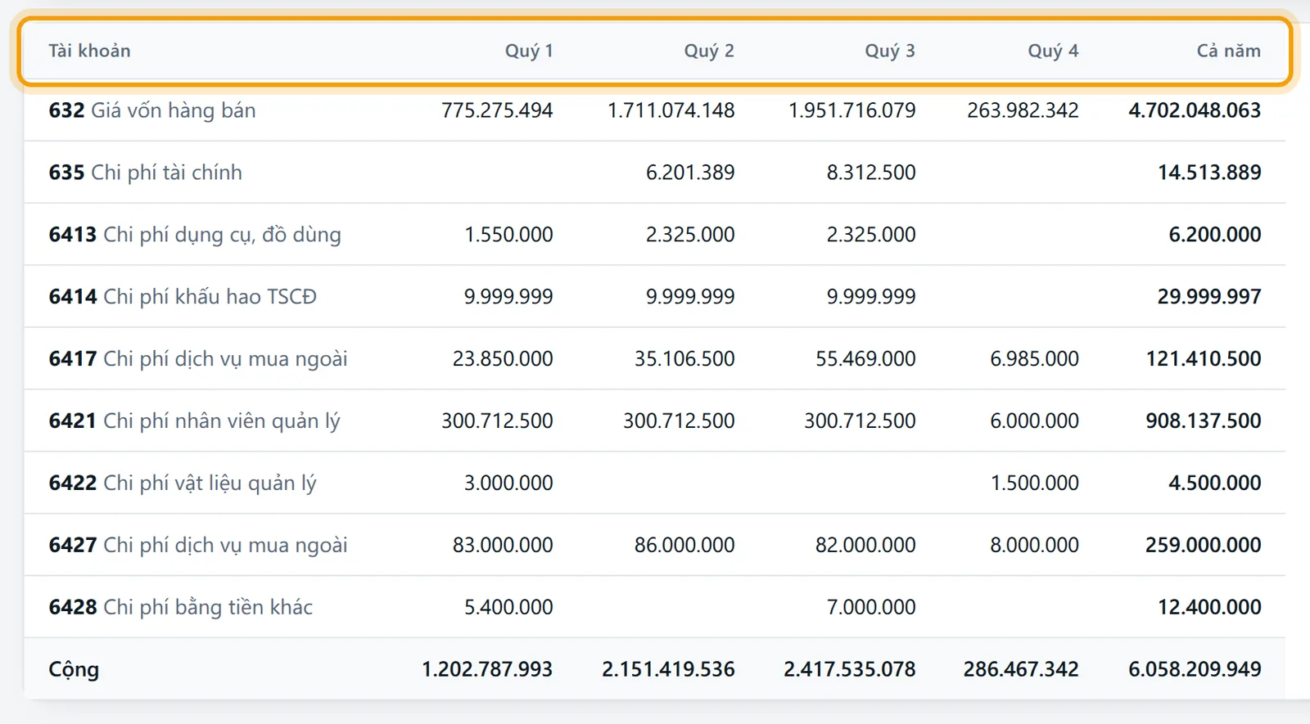Click the value 5.400.000
Image resolution: width=1310 pixels, height=724 pixels.
click(x=508, y=607)
